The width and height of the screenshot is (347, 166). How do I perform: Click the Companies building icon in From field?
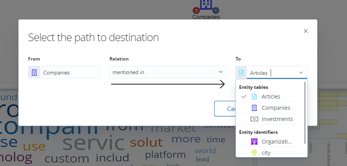34,73
